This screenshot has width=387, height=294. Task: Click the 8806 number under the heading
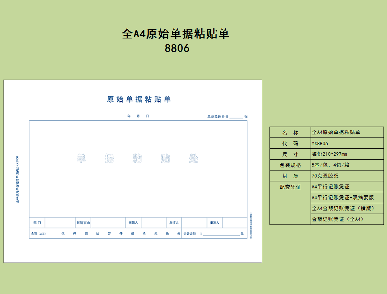coord(177,49)
